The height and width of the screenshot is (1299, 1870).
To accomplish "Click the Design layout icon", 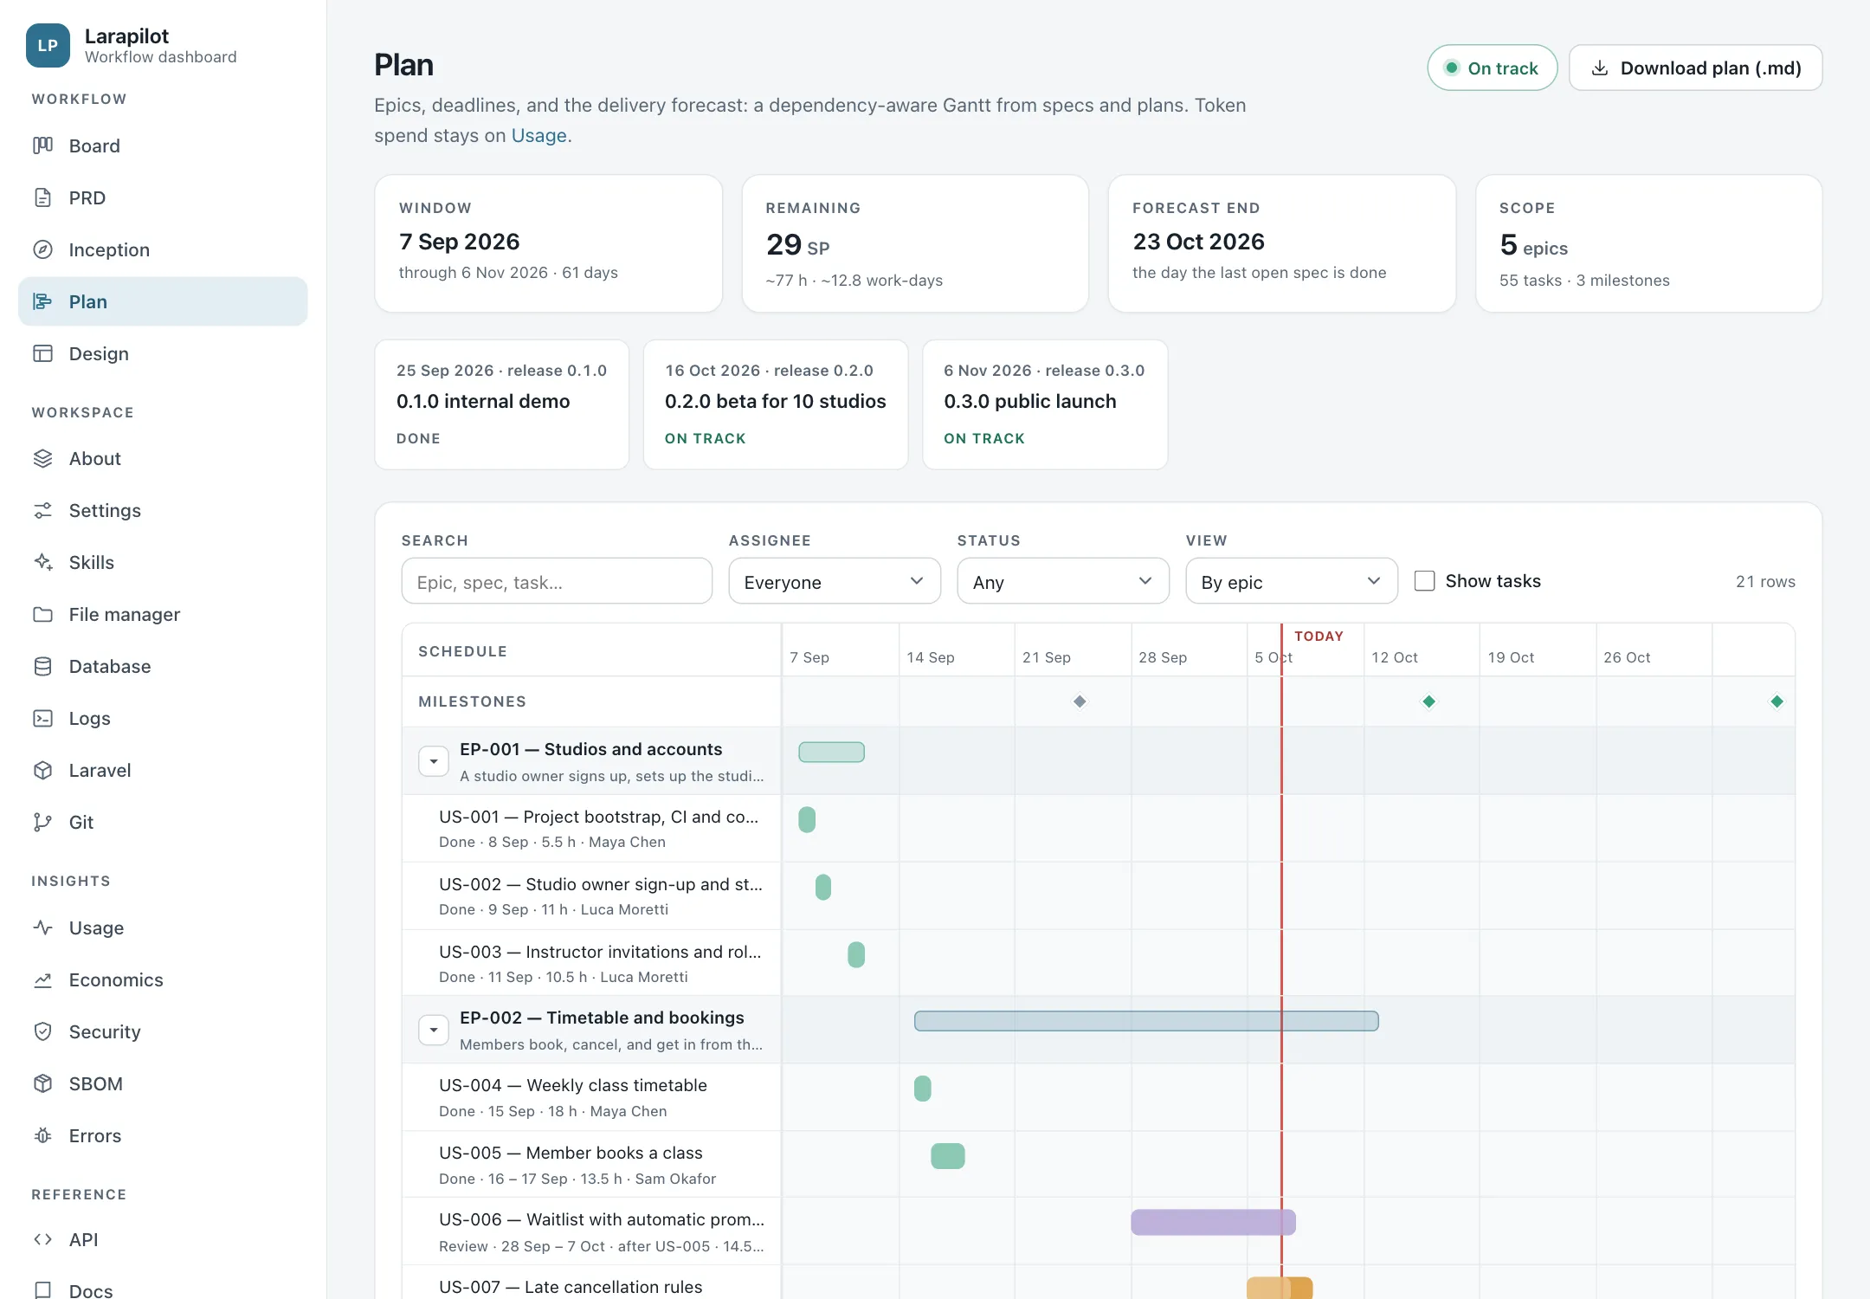I will click(42, 353).
